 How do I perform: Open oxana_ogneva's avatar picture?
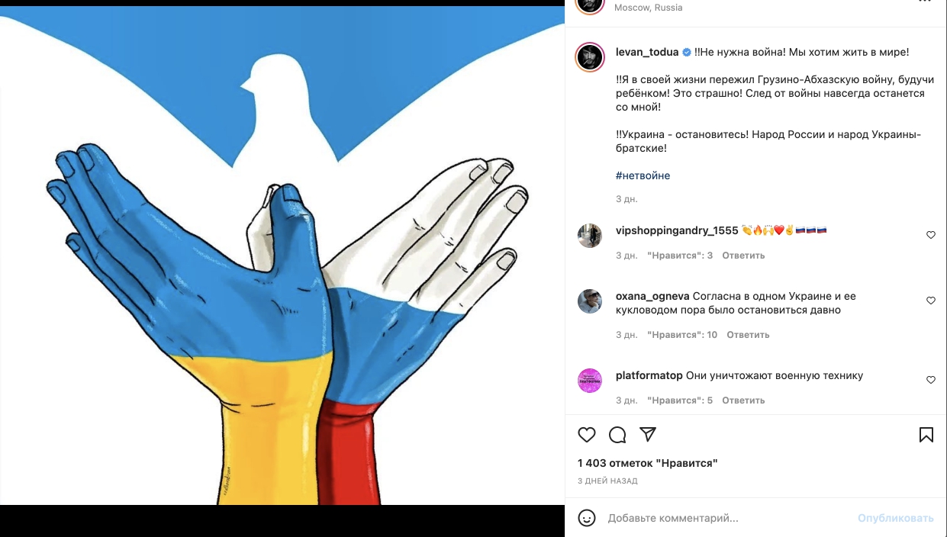tap(590, 301)
